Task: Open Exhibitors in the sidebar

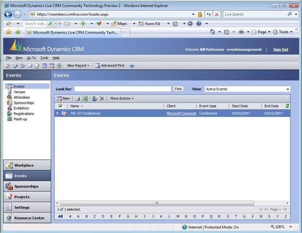Action: click(x=21, y=108)
